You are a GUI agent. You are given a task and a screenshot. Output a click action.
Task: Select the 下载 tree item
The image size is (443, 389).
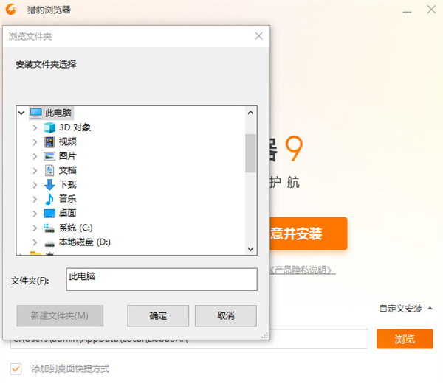(67, 185)
